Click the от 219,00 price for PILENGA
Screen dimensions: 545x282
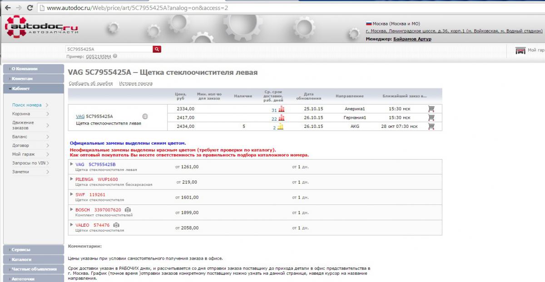tap(187, 182)
